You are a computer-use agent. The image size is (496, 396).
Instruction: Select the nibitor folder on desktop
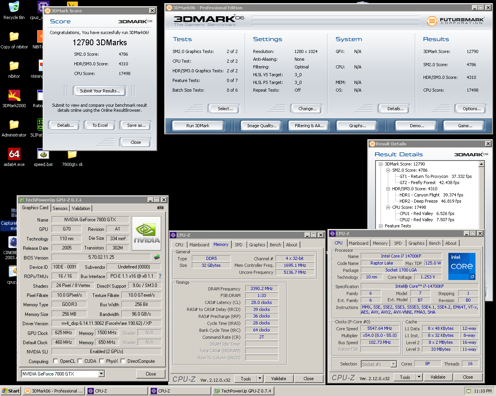point(14,69)
